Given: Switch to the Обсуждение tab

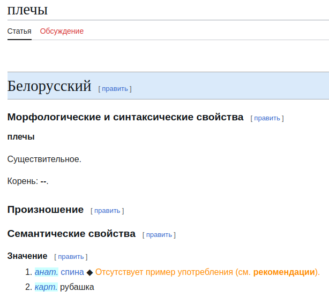Looking at the screenshot, I should (x=62, y=31).
